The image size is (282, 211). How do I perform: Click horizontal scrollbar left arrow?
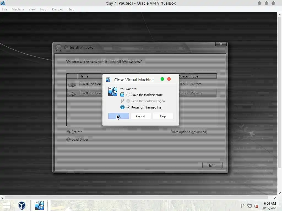coord(2,198)
